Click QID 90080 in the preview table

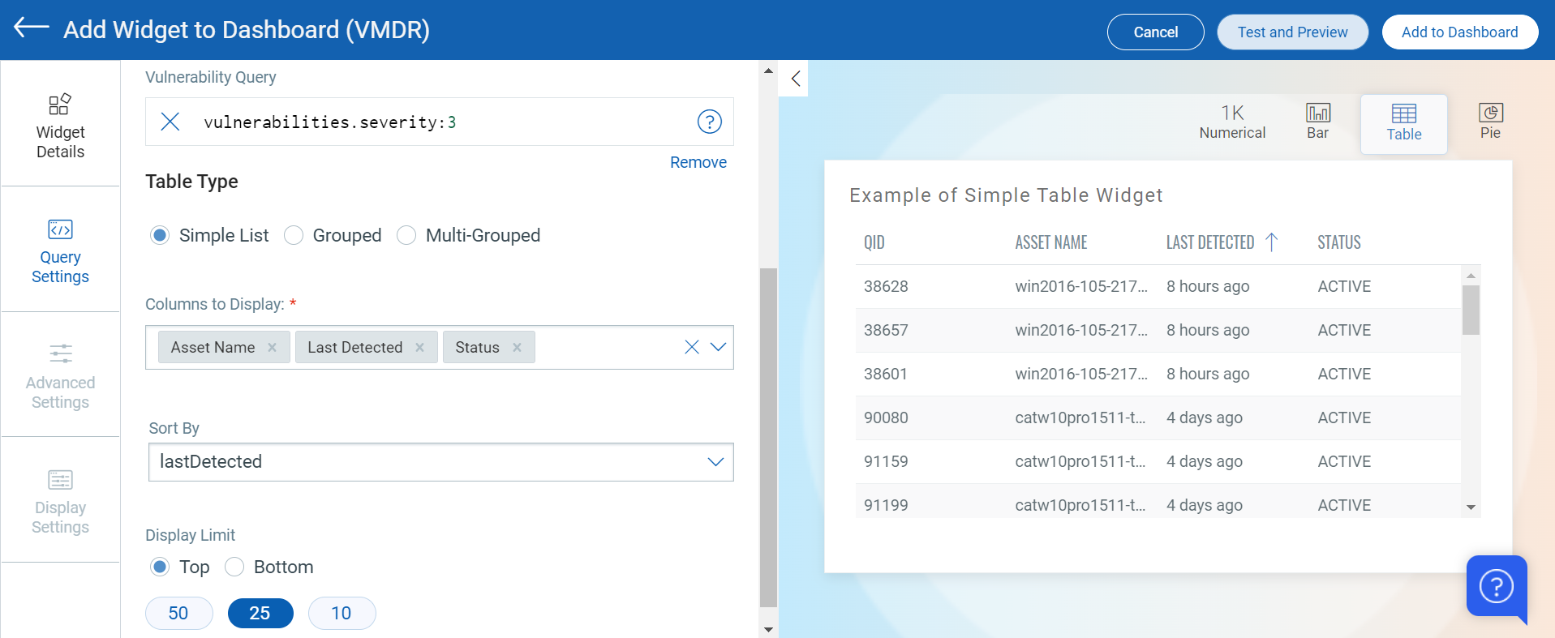coord(886,417)
